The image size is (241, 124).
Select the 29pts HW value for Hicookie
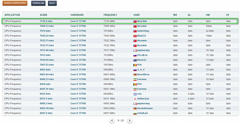click(209, 26)
